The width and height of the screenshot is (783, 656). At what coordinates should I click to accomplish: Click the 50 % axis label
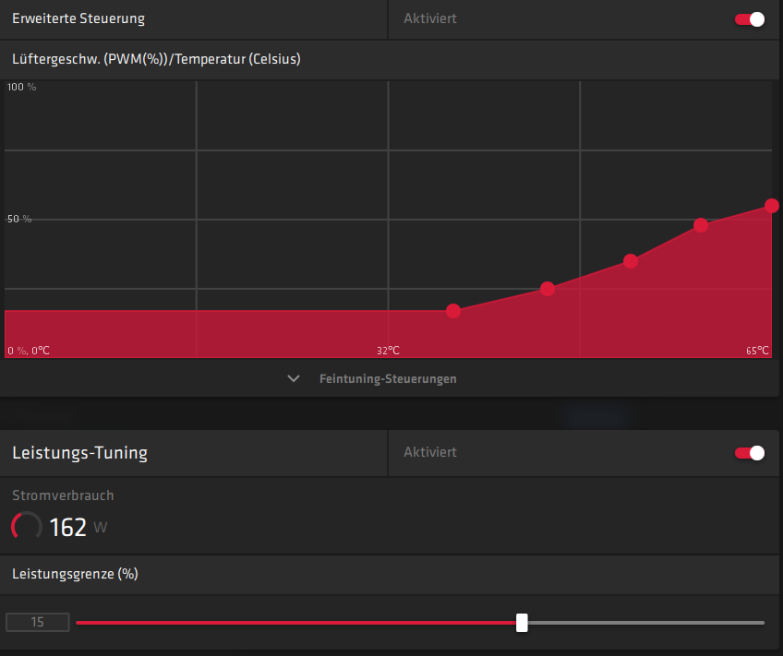(19, 219)
